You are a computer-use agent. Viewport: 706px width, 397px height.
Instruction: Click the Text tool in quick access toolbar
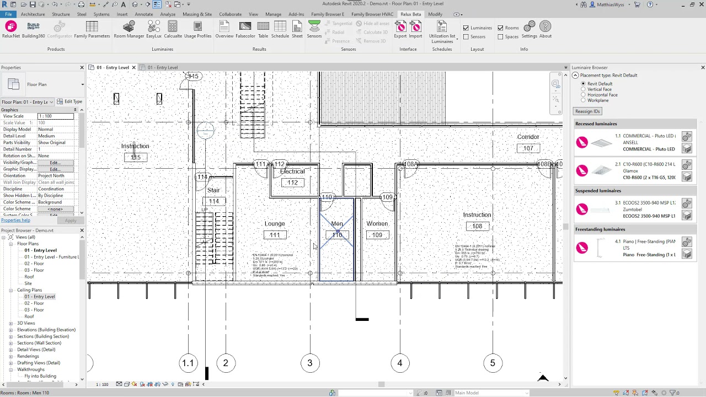coord(123,4)
